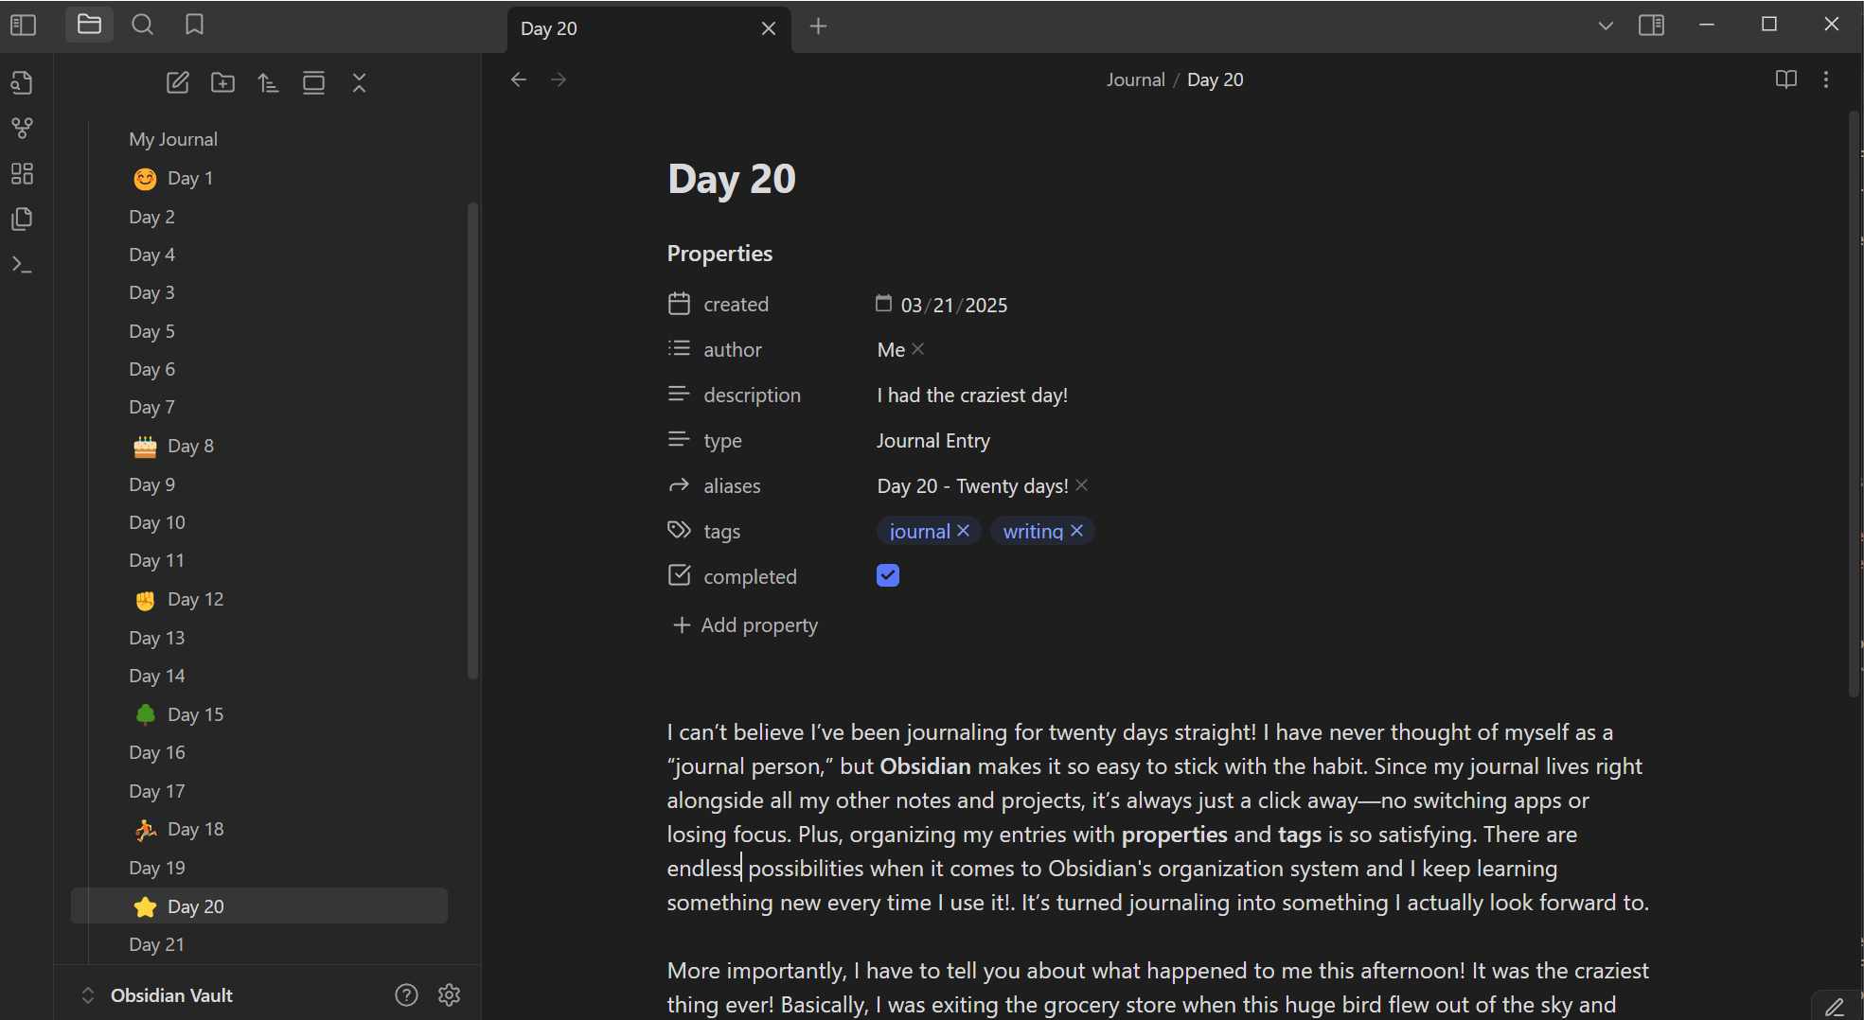Close the Day 20 tab
The height and width of the screenshot is (1020, 1864).
click(x=769, y=28)
